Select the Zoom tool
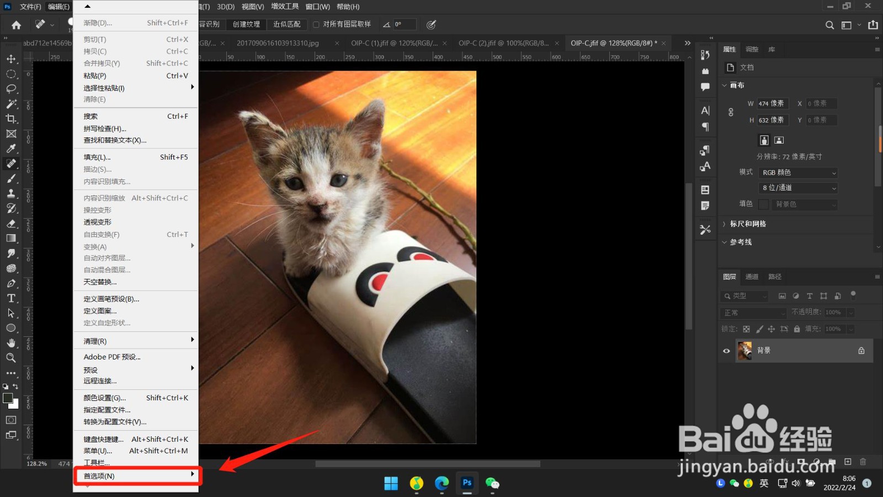This screenshot has width=883, height=497. click(11, 358)
